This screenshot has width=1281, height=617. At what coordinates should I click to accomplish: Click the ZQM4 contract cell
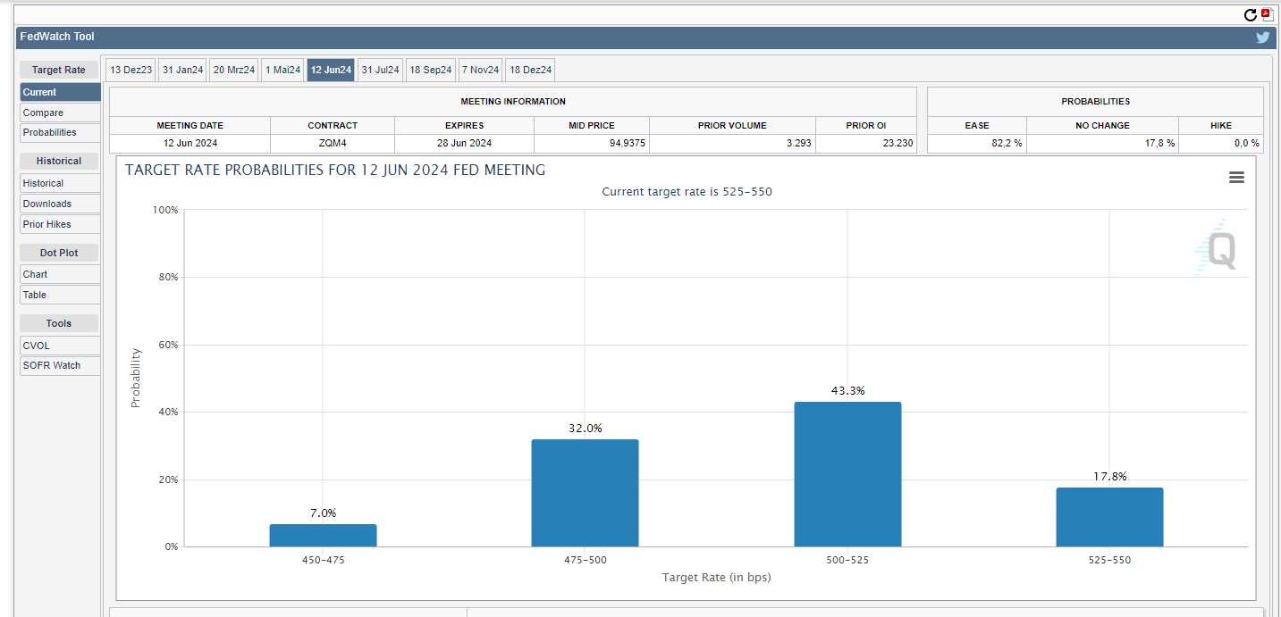pos(333,143)
